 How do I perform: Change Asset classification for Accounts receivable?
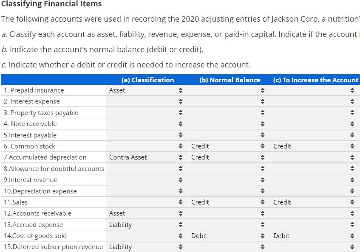click(x=147, y=213)
